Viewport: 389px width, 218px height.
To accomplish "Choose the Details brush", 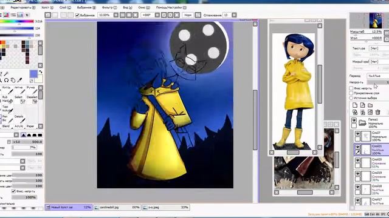I will point(19,119).
